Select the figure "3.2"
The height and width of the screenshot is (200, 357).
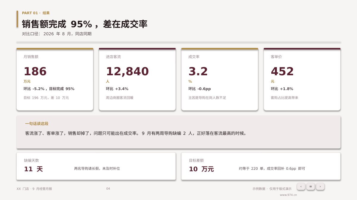(x=198, y=71)
